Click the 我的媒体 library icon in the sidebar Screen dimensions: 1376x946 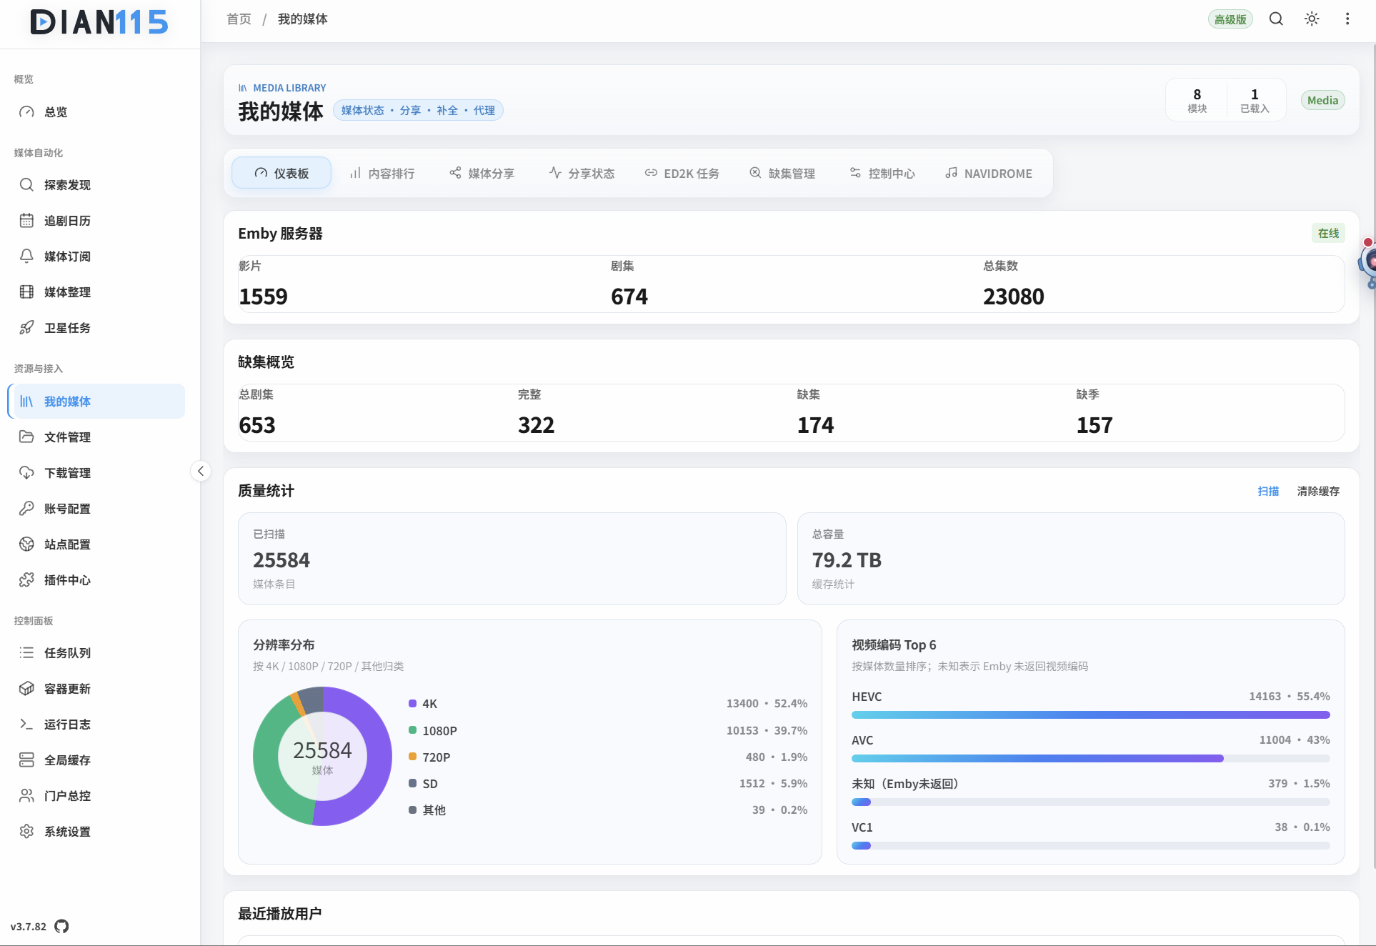tap(26, 402)
